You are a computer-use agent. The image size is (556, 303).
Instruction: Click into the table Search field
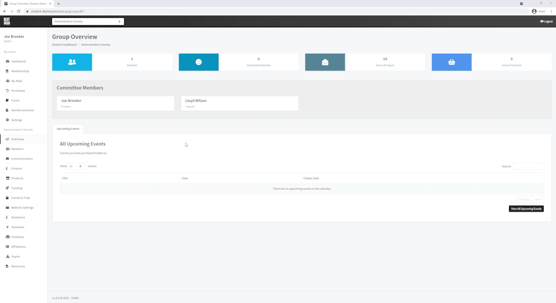tap(528, 166)
